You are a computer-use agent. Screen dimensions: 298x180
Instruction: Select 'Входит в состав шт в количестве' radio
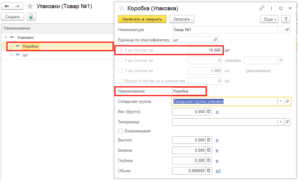[x=120, y=81]
